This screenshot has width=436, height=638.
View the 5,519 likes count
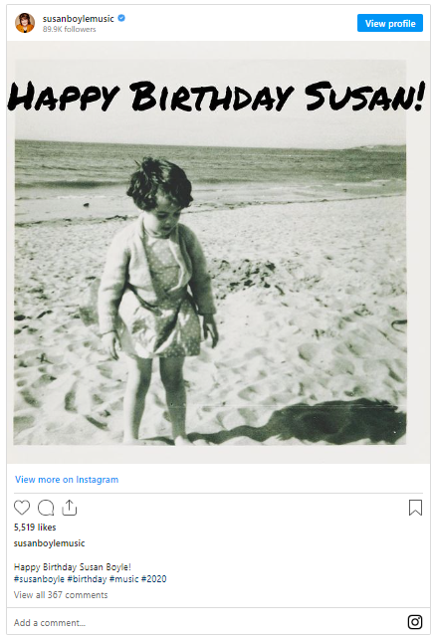(35, 528)
